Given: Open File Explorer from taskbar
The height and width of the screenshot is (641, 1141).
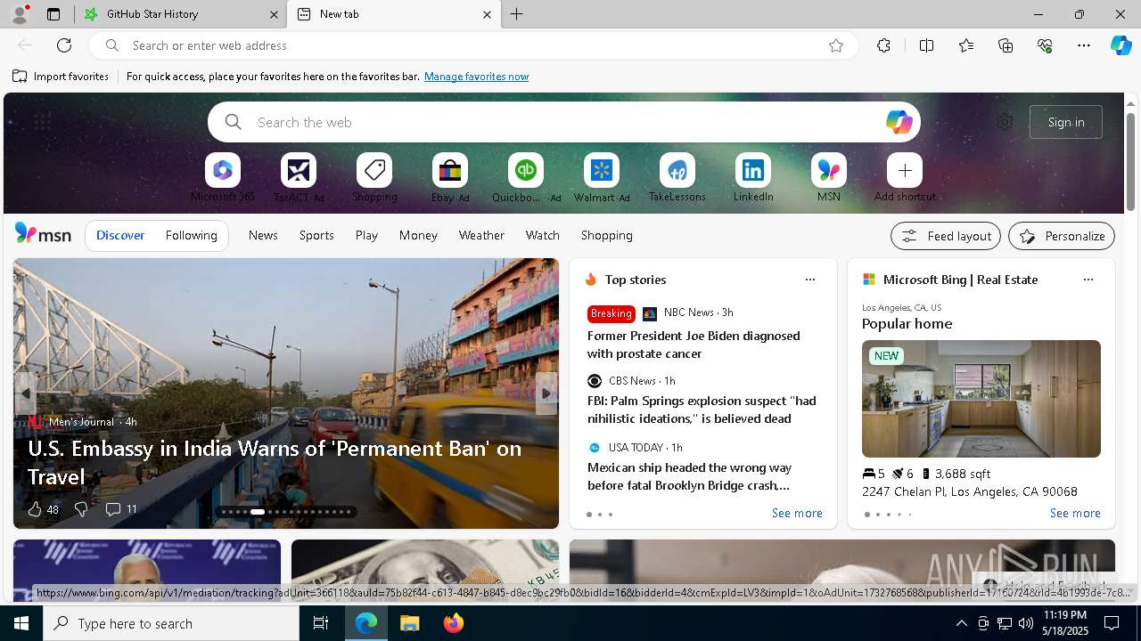Looking at the screenshot, I should click(x=409, y=623).
